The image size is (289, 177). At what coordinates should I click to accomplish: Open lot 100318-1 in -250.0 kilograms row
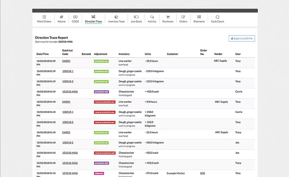[68, 71]
